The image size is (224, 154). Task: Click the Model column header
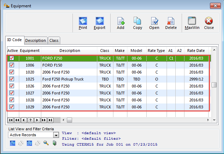(x=136, y=51)
